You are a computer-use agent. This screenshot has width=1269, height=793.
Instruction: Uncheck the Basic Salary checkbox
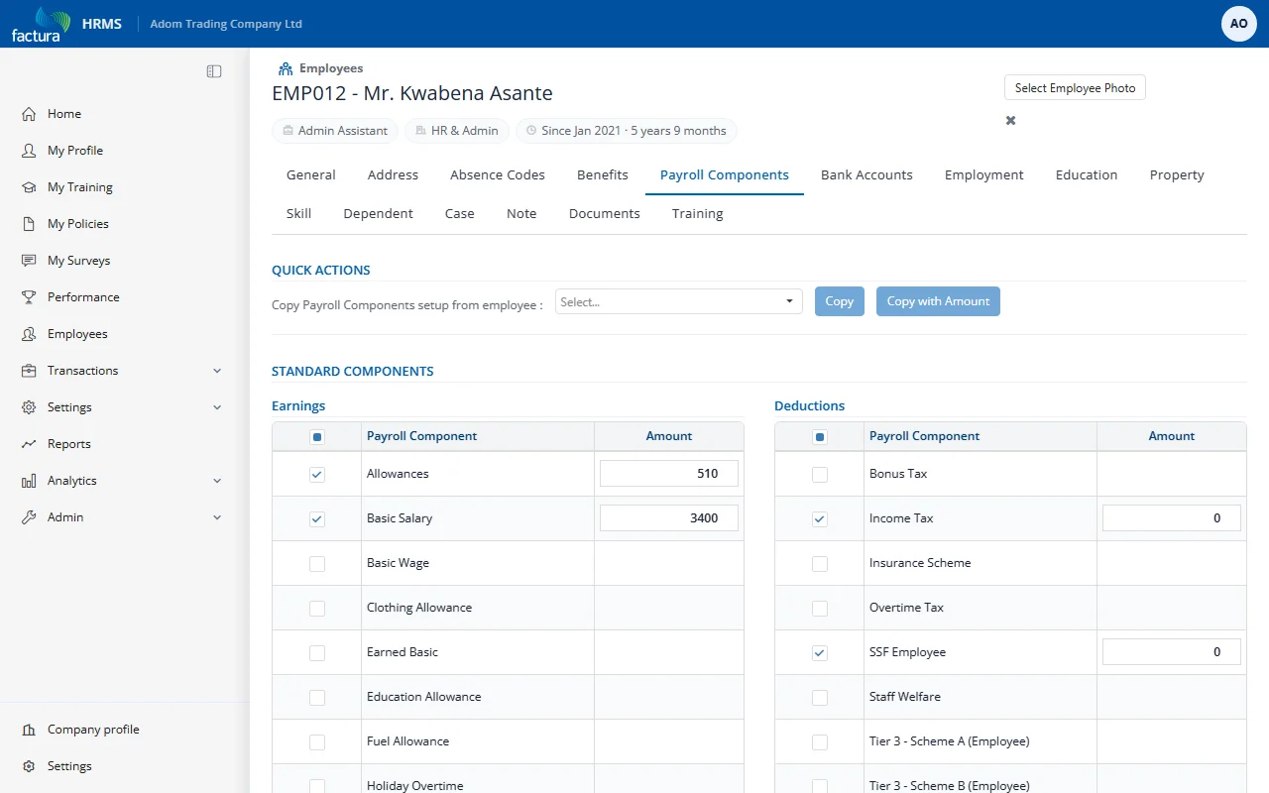click(x=317, y=519)
